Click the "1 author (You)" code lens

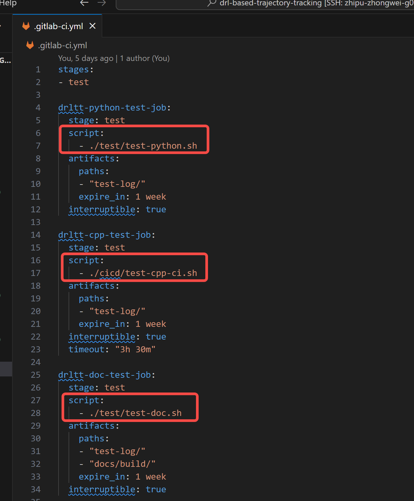tap(145, 58)
